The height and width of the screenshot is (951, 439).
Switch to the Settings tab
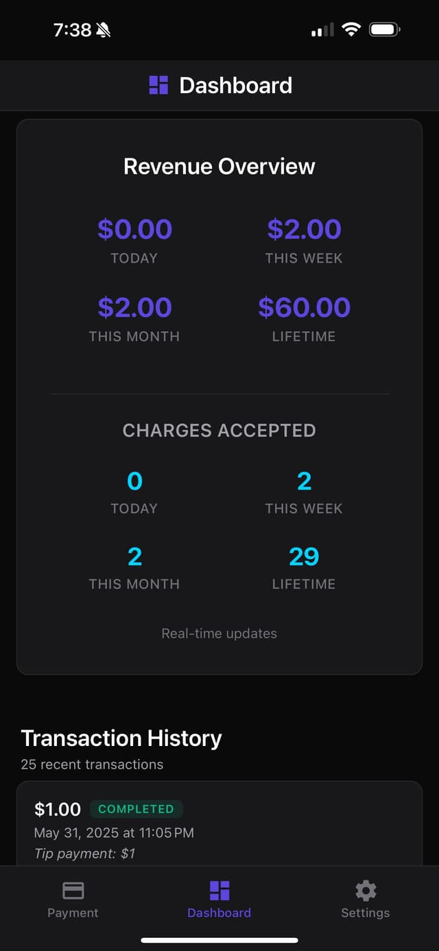[x=365, y=900]
